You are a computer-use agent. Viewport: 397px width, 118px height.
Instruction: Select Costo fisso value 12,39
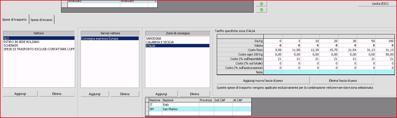(310, 50)
